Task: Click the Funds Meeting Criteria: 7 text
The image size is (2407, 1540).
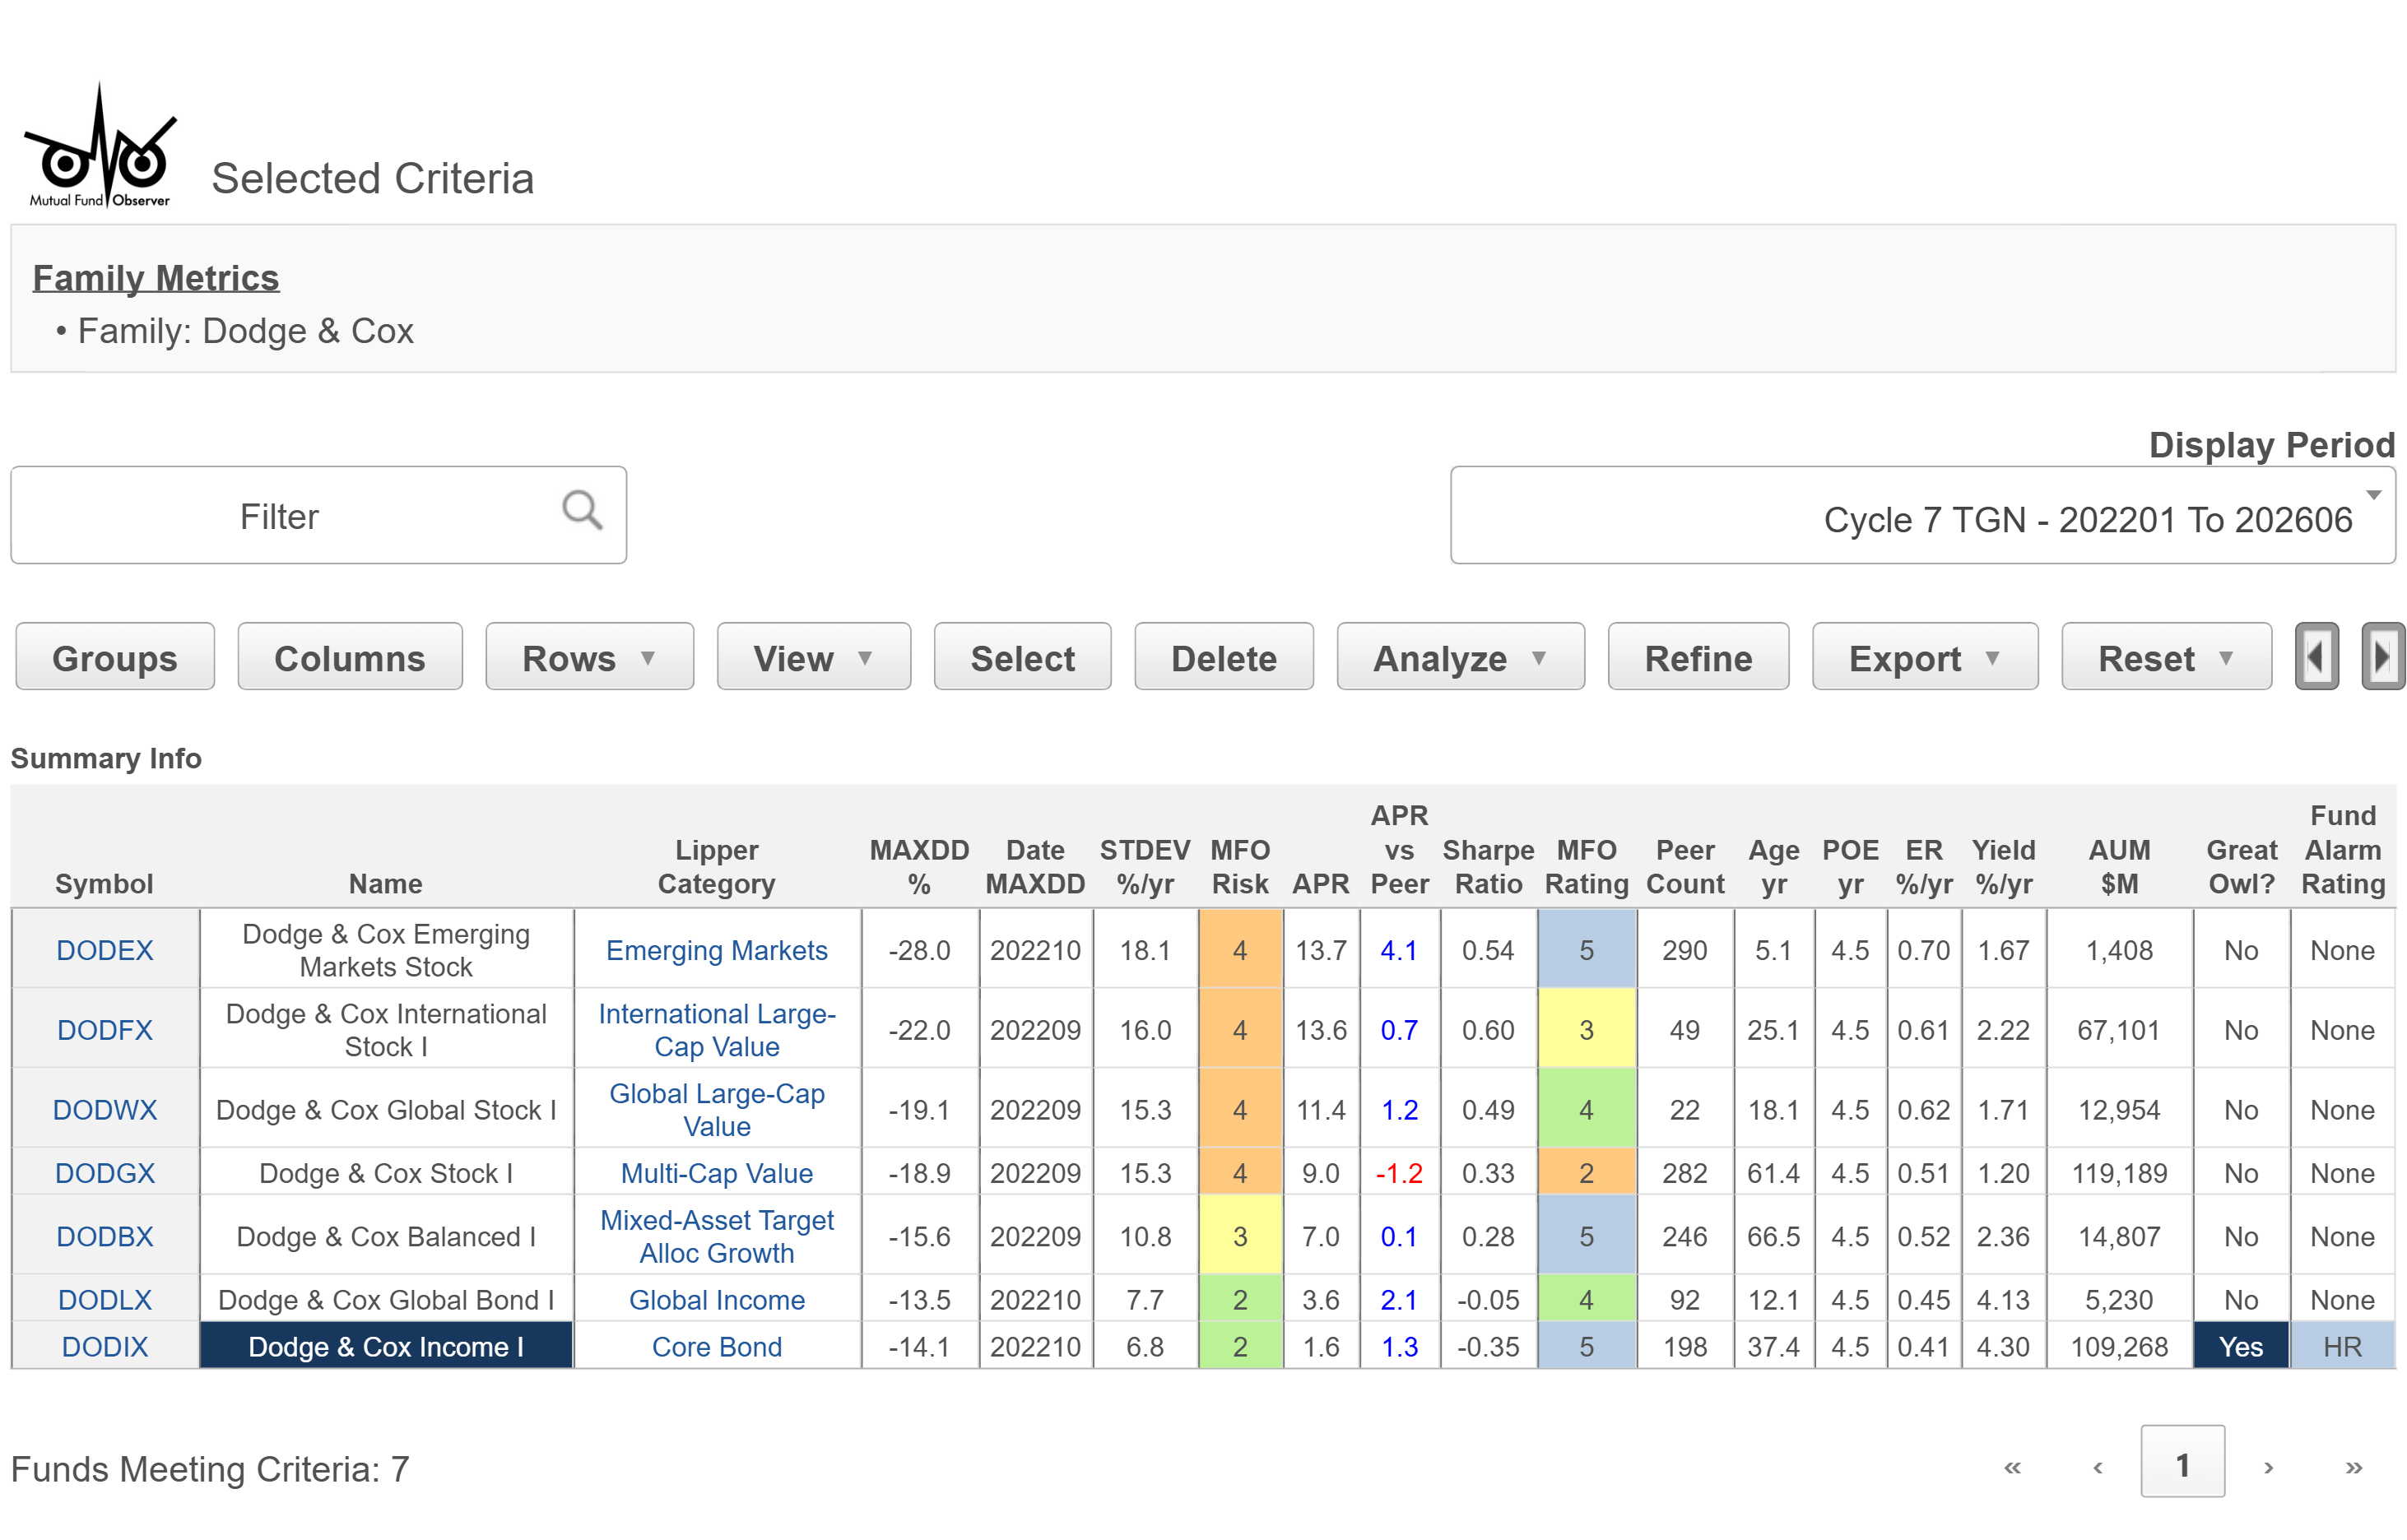Action: 210,1469
